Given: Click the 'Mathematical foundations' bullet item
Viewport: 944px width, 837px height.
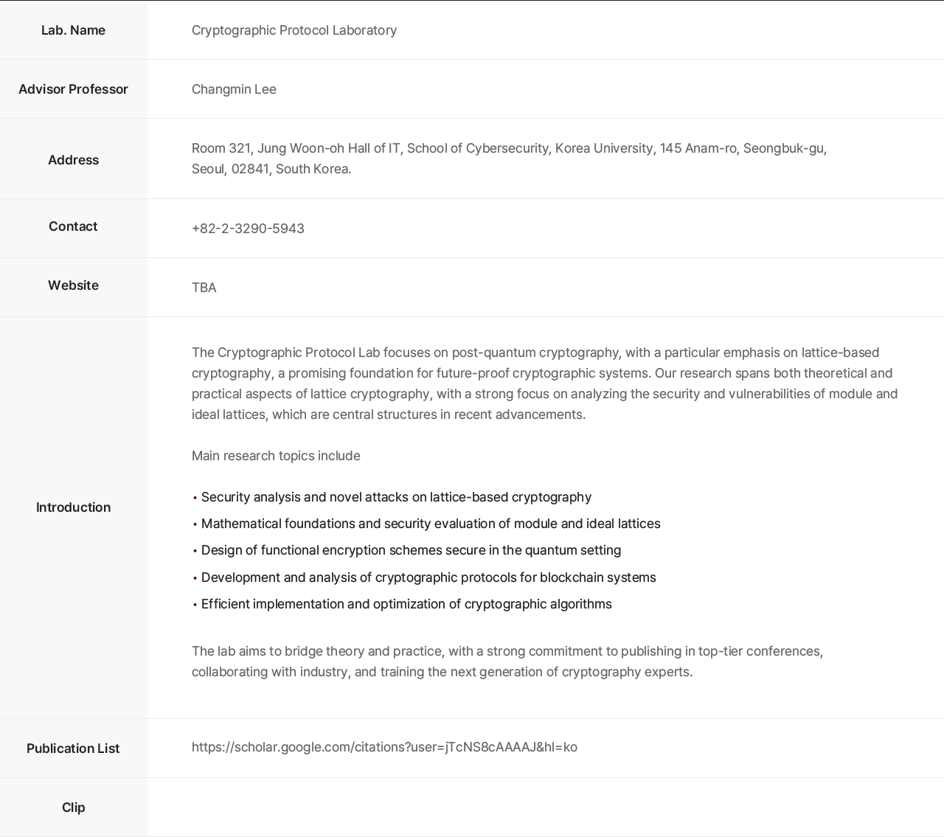Looking at the screenshot, I should coord(431,524).
